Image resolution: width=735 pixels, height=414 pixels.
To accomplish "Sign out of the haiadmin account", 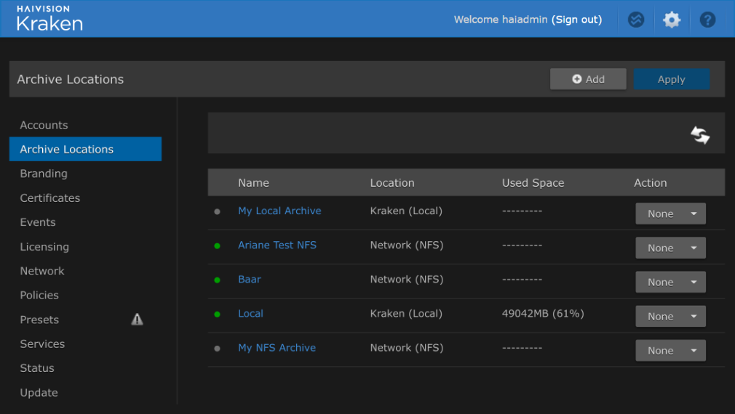I will [x=576, y=20].
